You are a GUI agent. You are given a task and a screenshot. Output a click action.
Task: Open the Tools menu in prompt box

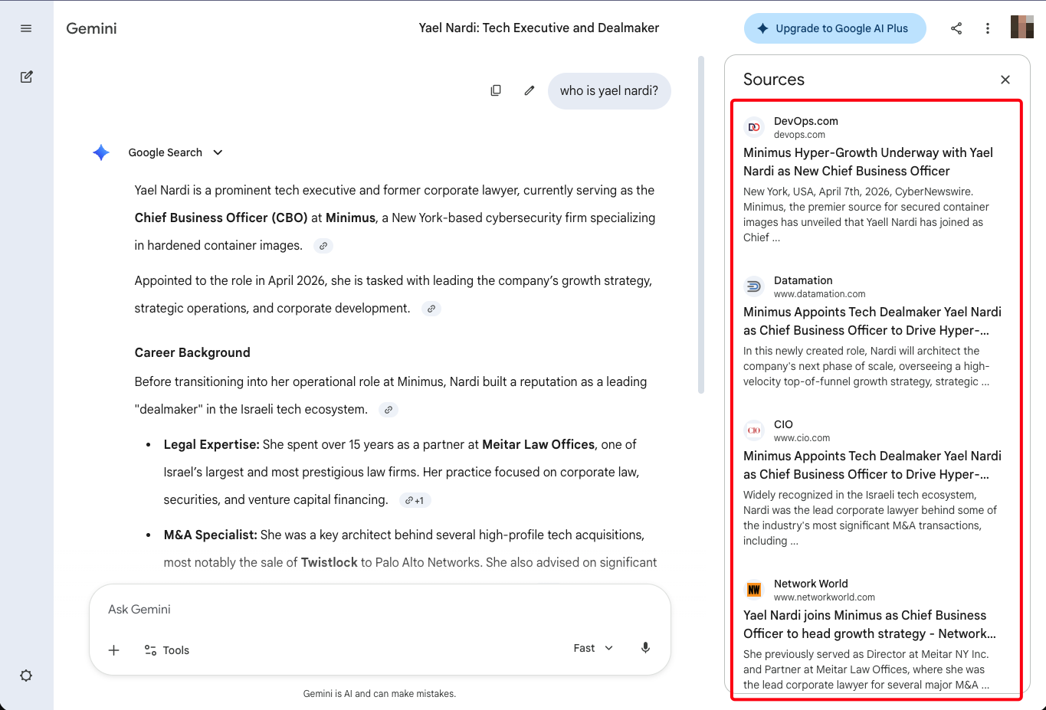point(166,649)
